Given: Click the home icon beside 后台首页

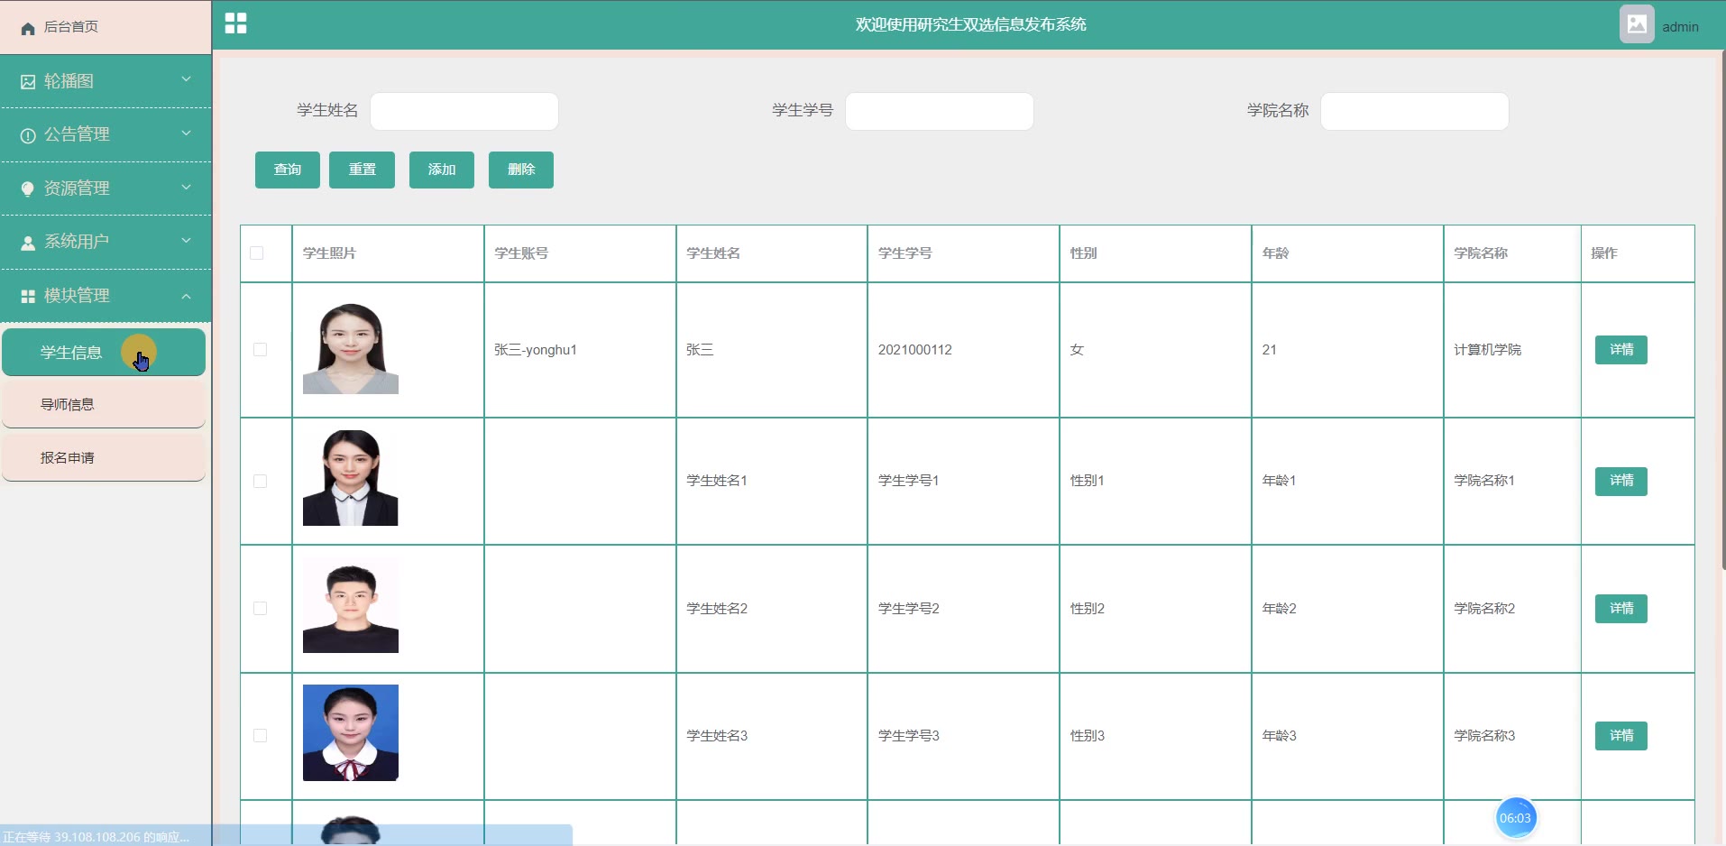Looking at the screenshot, I should (x=28, y=28).
